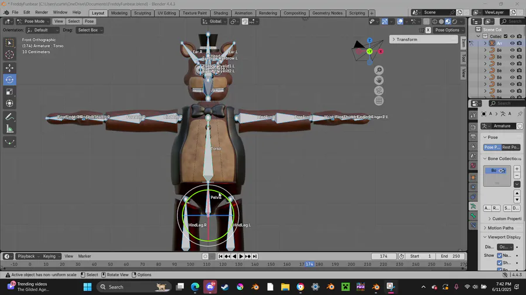This screenshot has width=526, height=295.
Task: Switch to Solid viewport shading
Action: [441, 22]
